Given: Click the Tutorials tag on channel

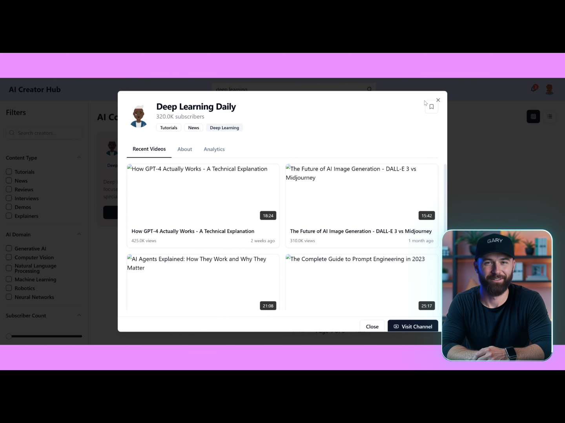Looking at the screenshot, I should coord(169,128).
